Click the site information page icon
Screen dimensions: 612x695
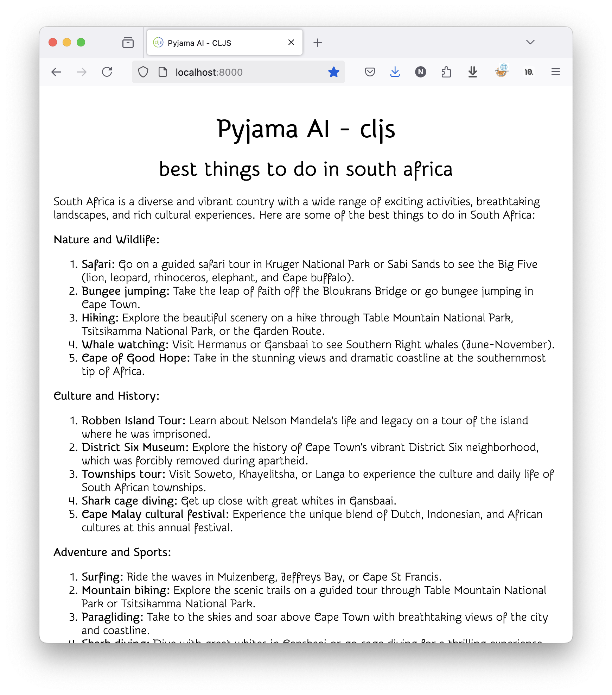[x=163, y=72]
